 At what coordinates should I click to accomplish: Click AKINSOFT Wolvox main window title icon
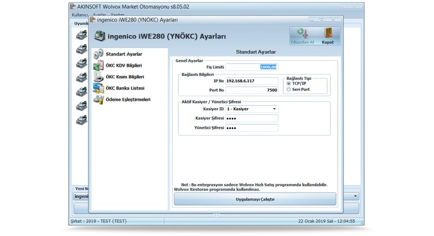click(72, 6)
